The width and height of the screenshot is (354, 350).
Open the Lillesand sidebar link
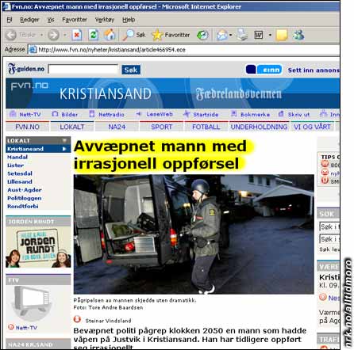pos(20,181)
